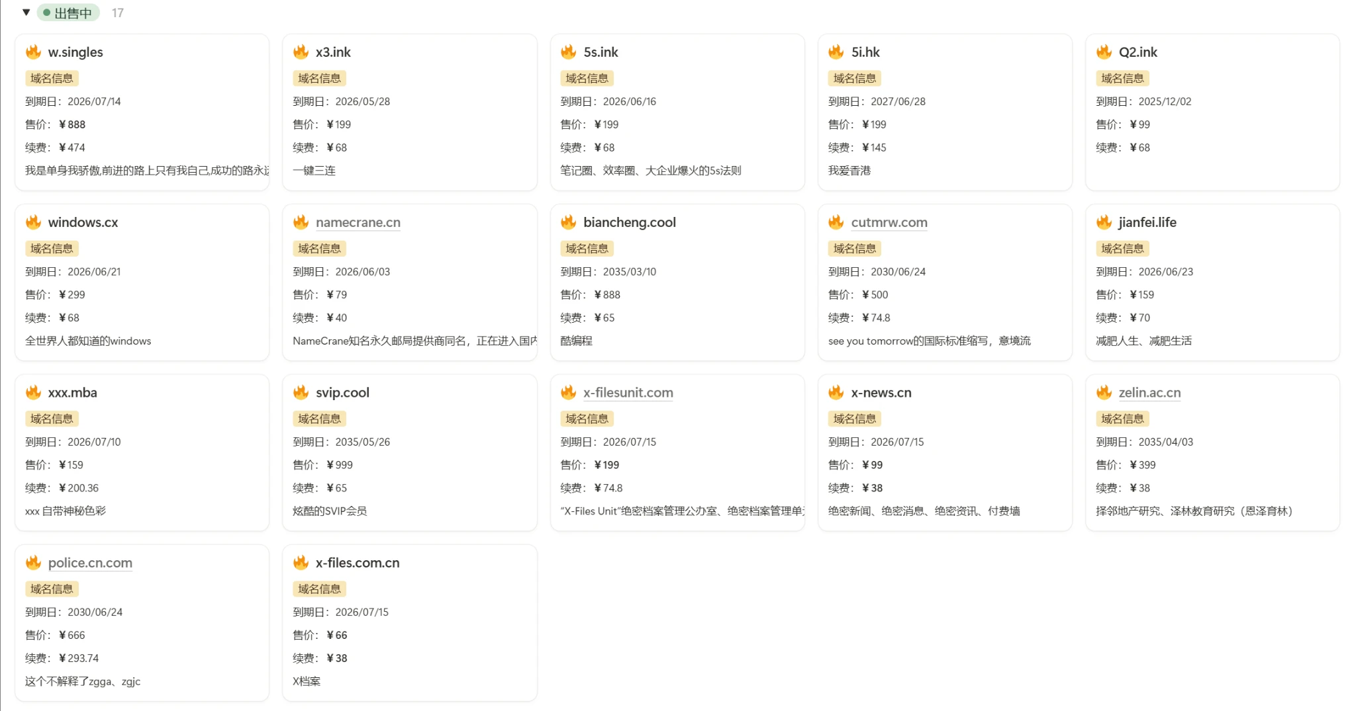The width and height of the screenshot is (1356, 711).
Task: Click the flame icon beside windows.cx
Action: [x=33, y=222]
